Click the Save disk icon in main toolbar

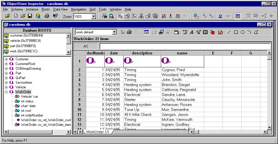tap(30, 16)
